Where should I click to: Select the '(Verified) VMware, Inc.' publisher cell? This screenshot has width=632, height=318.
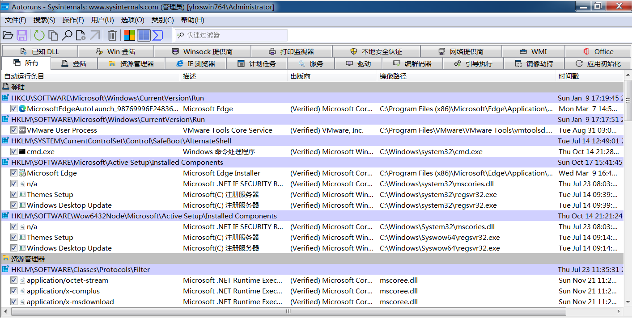tap(327, 130)
